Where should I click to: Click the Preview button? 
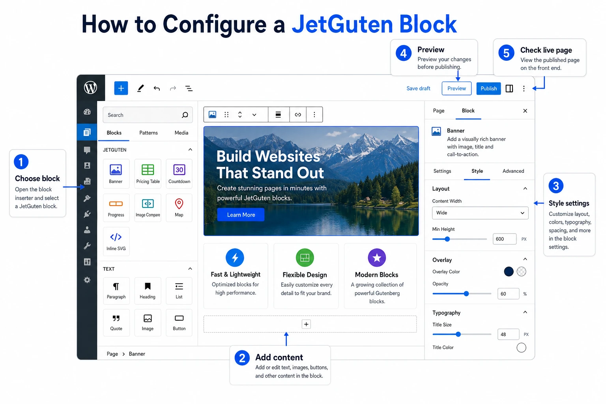(x=456, y=88)
